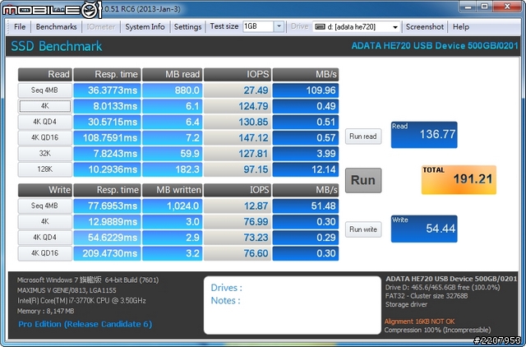Viewport: 526px width, 347px height.
Task: Open the Settings menu
Action: coord(187,27)
